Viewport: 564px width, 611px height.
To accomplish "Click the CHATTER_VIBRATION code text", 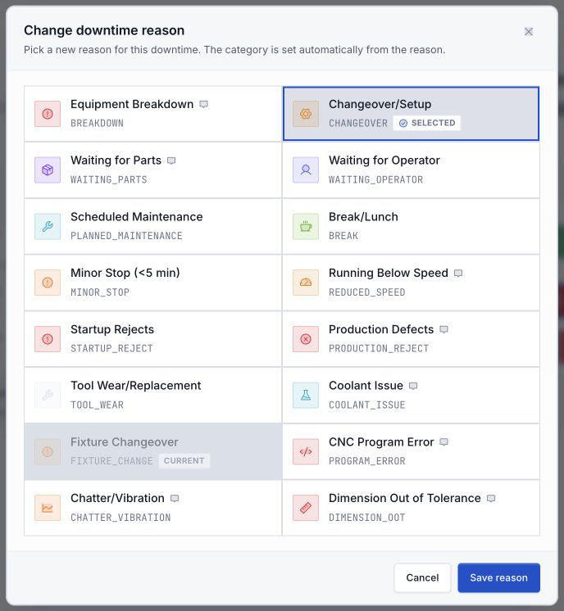I will tap(121, 518).
